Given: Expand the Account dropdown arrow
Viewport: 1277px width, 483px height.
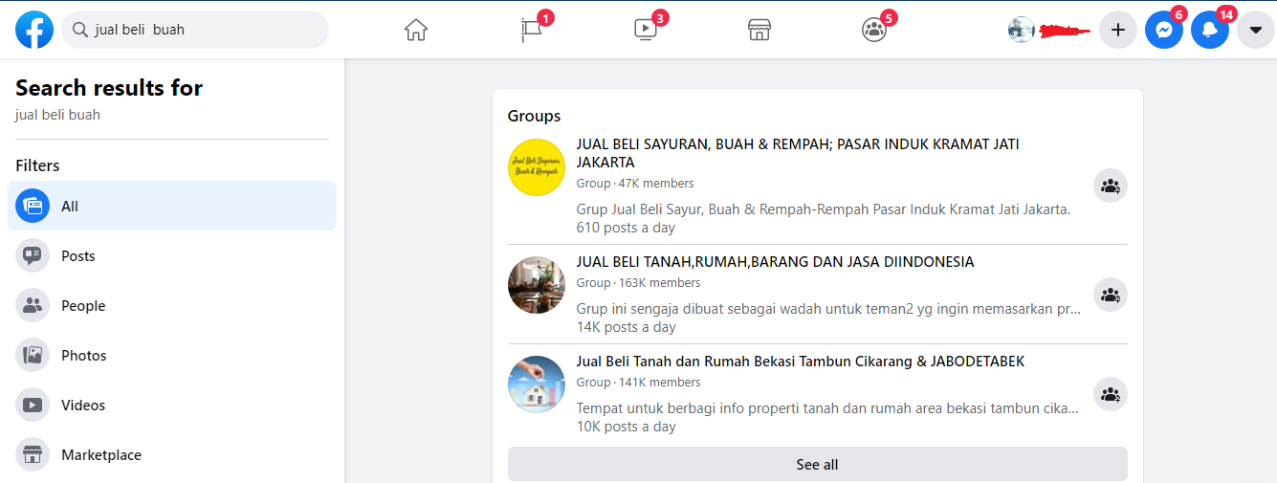Looking at the screenshot, I should [x=1256, y=30].
